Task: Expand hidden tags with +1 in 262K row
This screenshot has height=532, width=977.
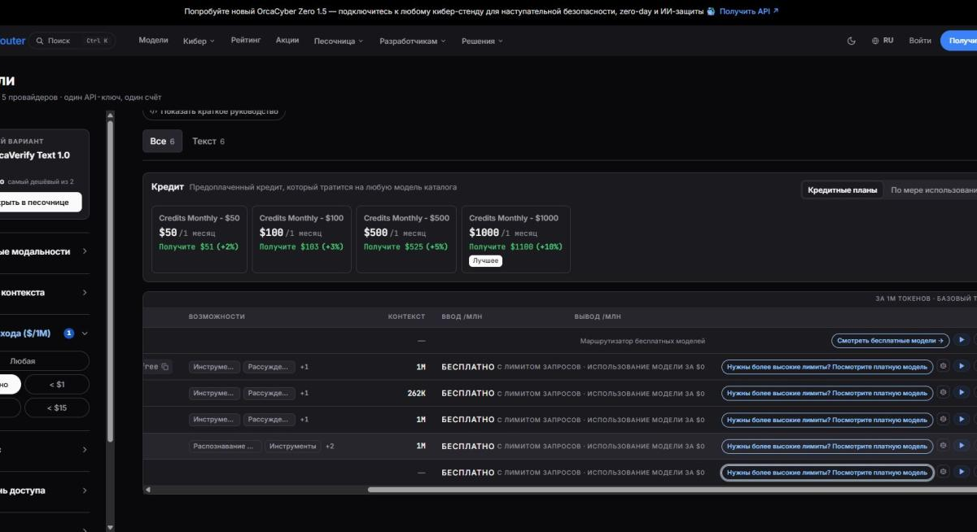Action: pyautogui.click(x=304, y=393)
